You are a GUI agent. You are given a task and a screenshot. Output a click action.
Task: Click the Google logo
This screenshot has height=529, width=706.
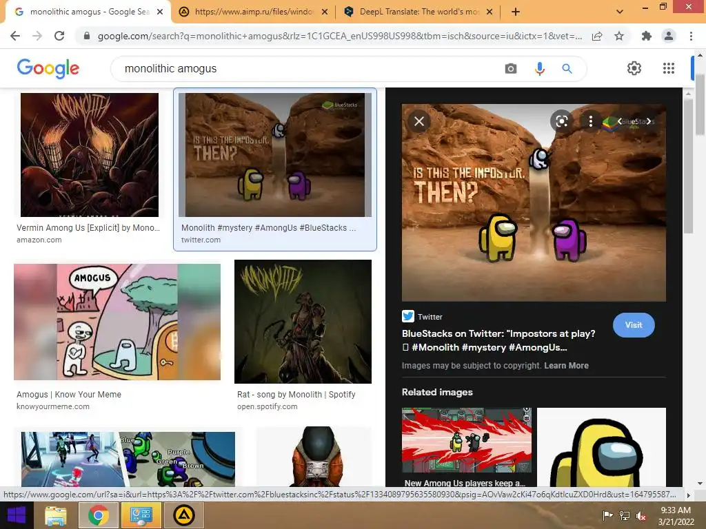point(48,68)
